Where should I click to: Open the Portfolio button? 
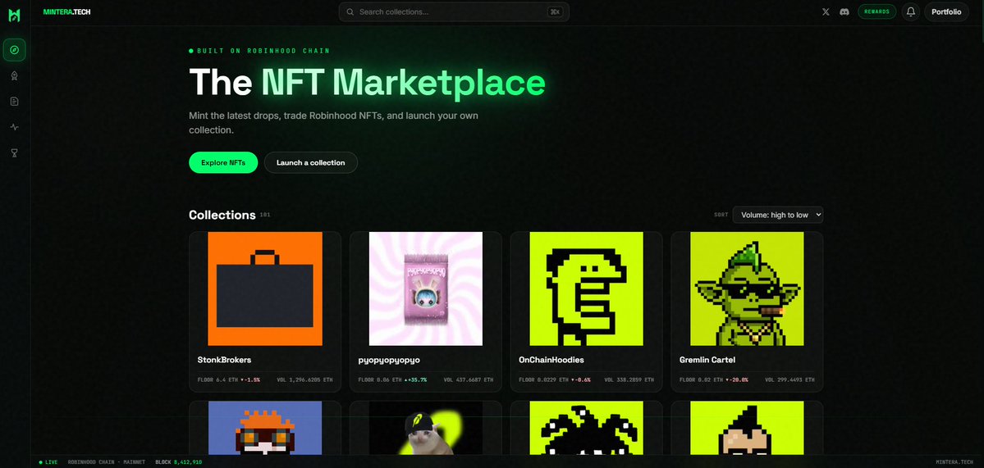click(x=946, y=12)
